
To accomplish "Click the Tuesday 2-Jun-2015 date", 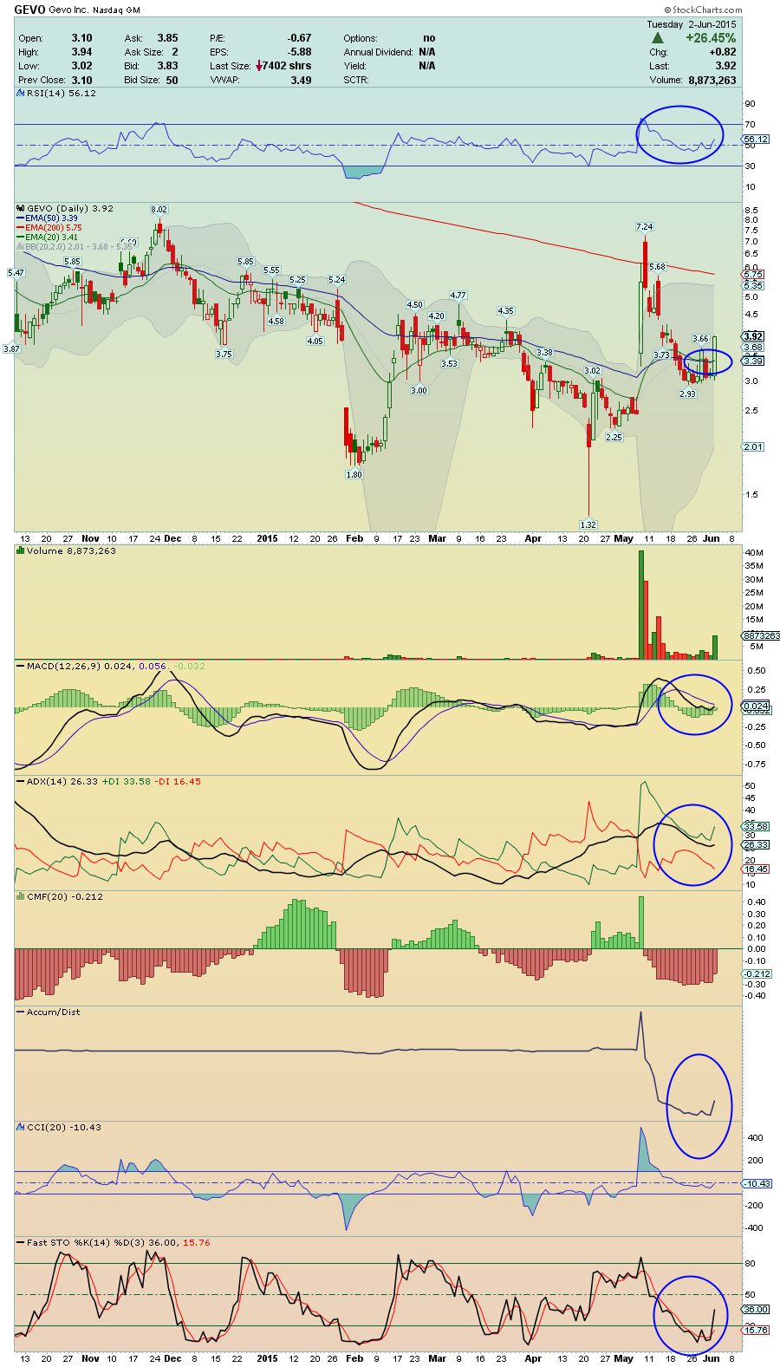I will point(692,24).
